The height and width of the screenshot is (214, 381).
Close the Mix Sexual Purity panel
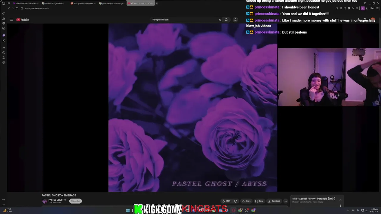(340, 200)
